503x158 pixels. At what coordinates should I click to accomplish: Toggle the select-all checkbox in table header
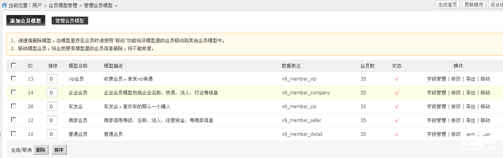tap(14, 65)
